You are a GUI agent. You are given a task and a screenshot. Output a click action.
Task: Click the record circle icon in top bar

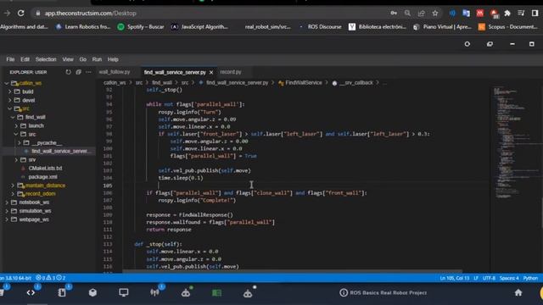(x=467, y=44)
